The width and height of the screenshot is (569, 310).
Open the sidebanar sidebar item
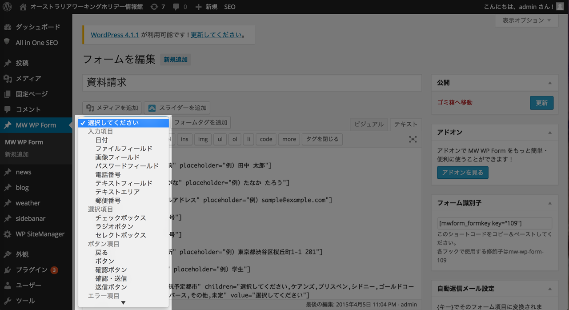coord(36,218)
